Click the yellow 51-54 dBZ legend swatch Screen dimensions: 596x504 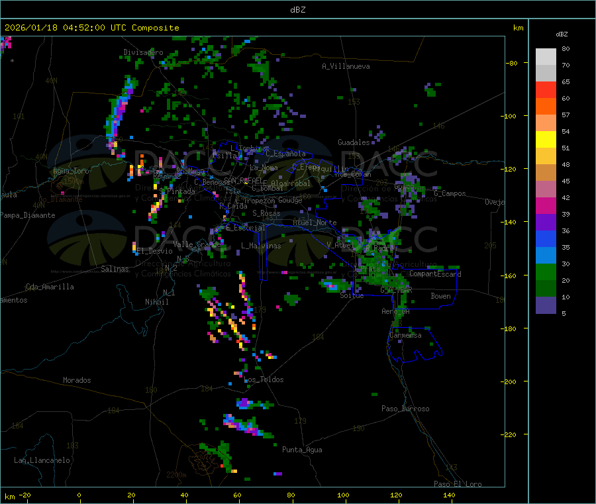(x=546, y=140)
